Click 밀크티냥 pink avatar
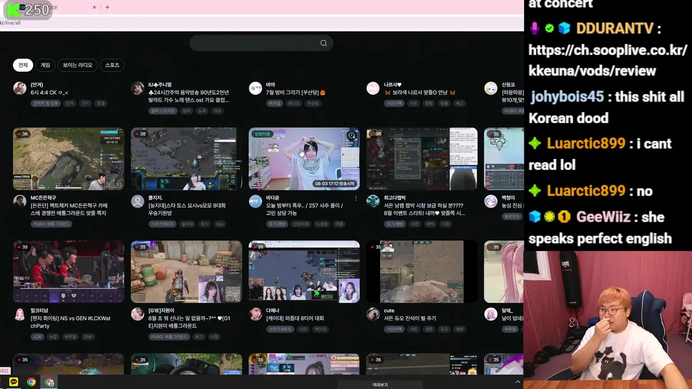 coord(19,314)
